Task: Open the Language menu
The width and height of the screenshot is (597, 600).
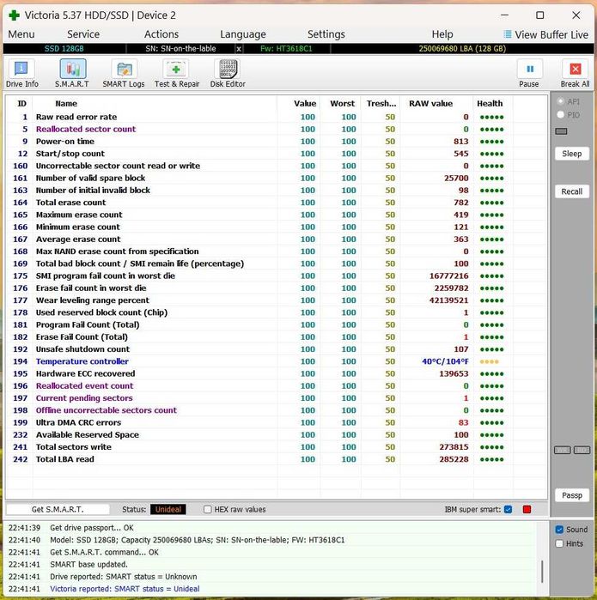Action: 243,34
